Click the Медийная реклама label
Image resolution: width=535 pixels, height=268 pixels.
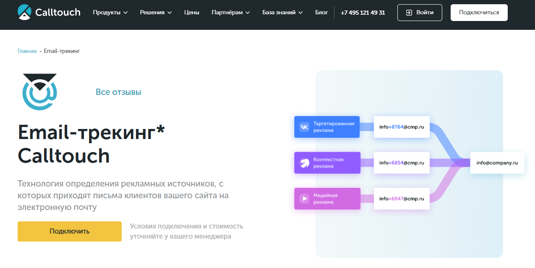point(326,199)
